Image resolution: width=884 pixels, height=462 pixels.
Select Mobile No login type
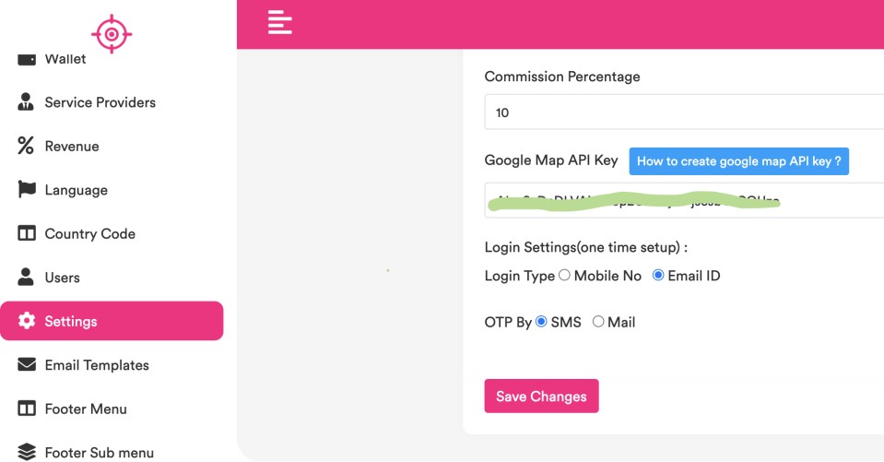click(x=565, y=276)
